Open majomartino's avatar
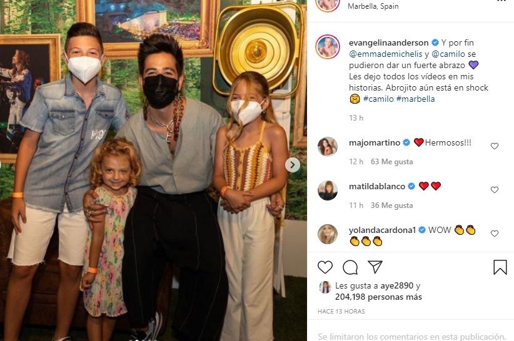This screenshot has width=514, height=341. (x=328, y=147)
